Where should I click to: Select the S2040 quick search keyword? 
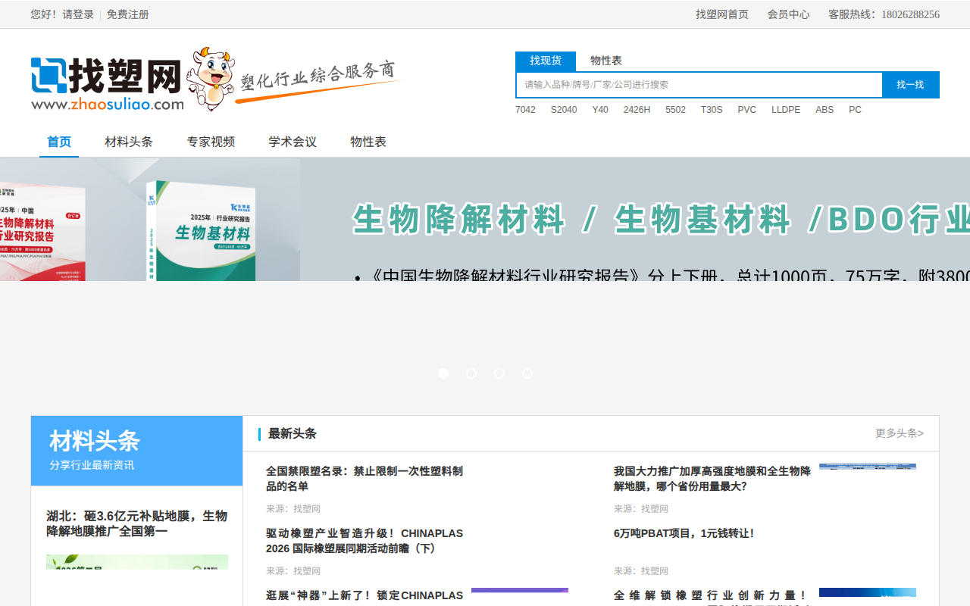coord(564,110)
